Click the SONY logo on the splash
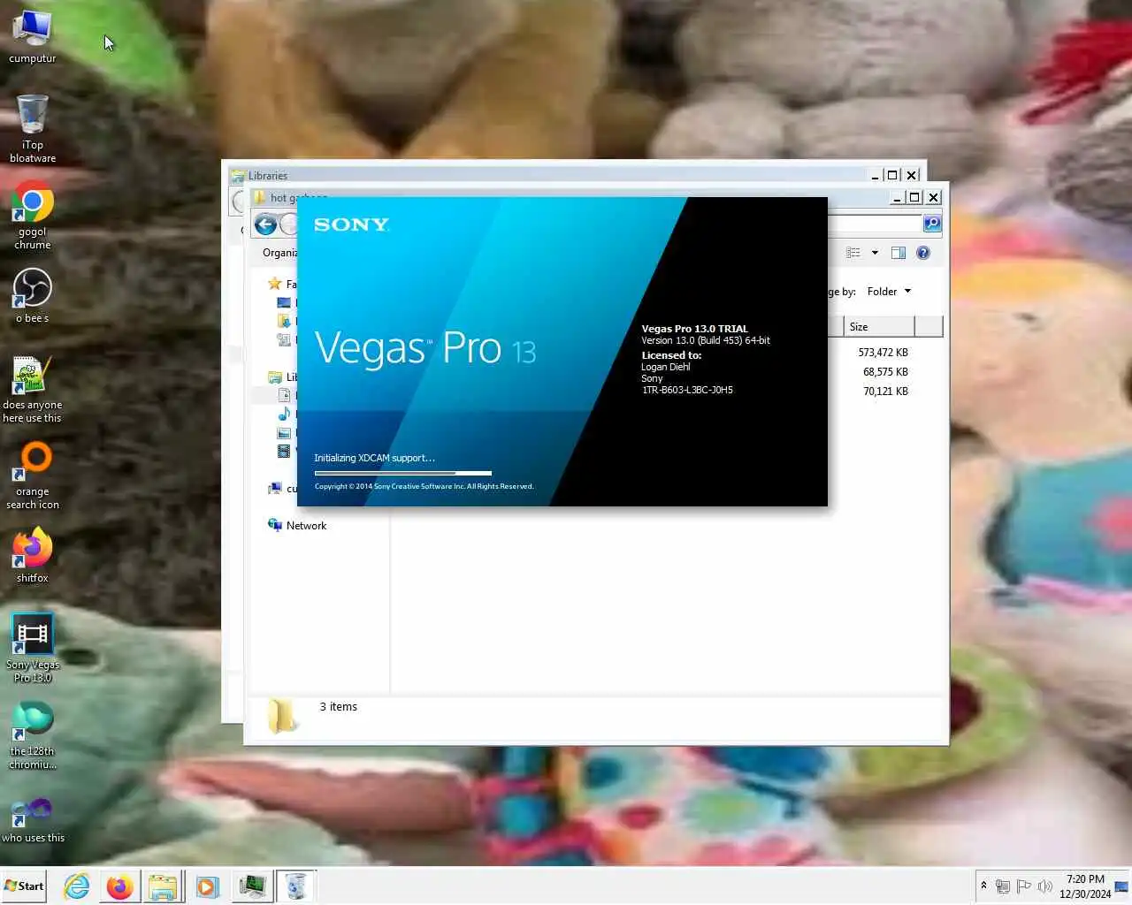Screen dimensions: 1132x905 pyautogui.click(x=352, y=224)
